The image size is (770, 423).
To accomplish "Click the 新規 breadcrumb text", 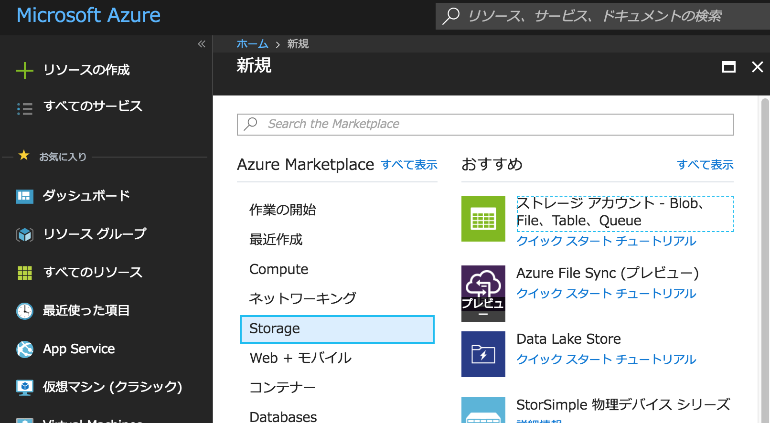I will click(x=298, y=44).
